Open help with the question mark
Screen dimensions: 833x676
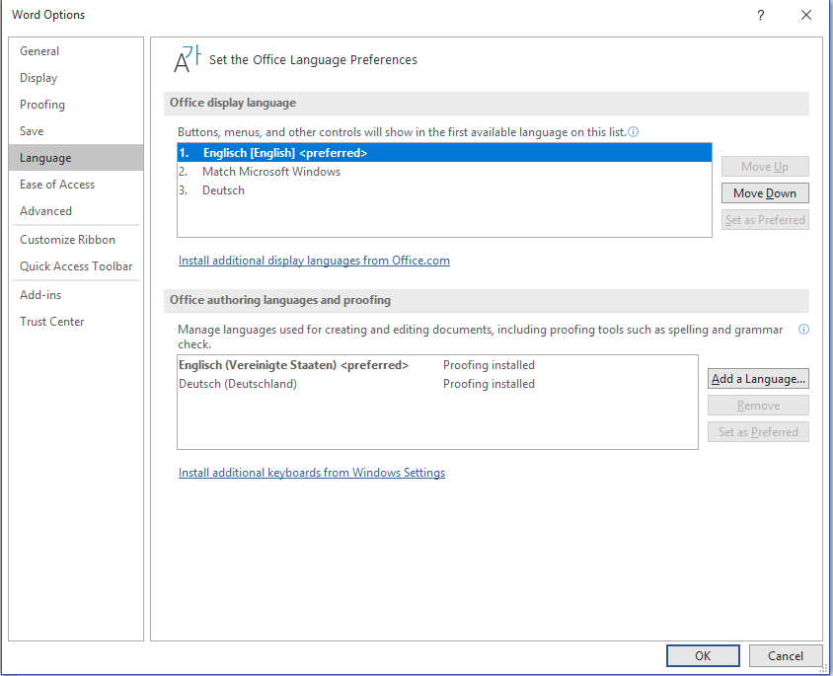[760, 15]
